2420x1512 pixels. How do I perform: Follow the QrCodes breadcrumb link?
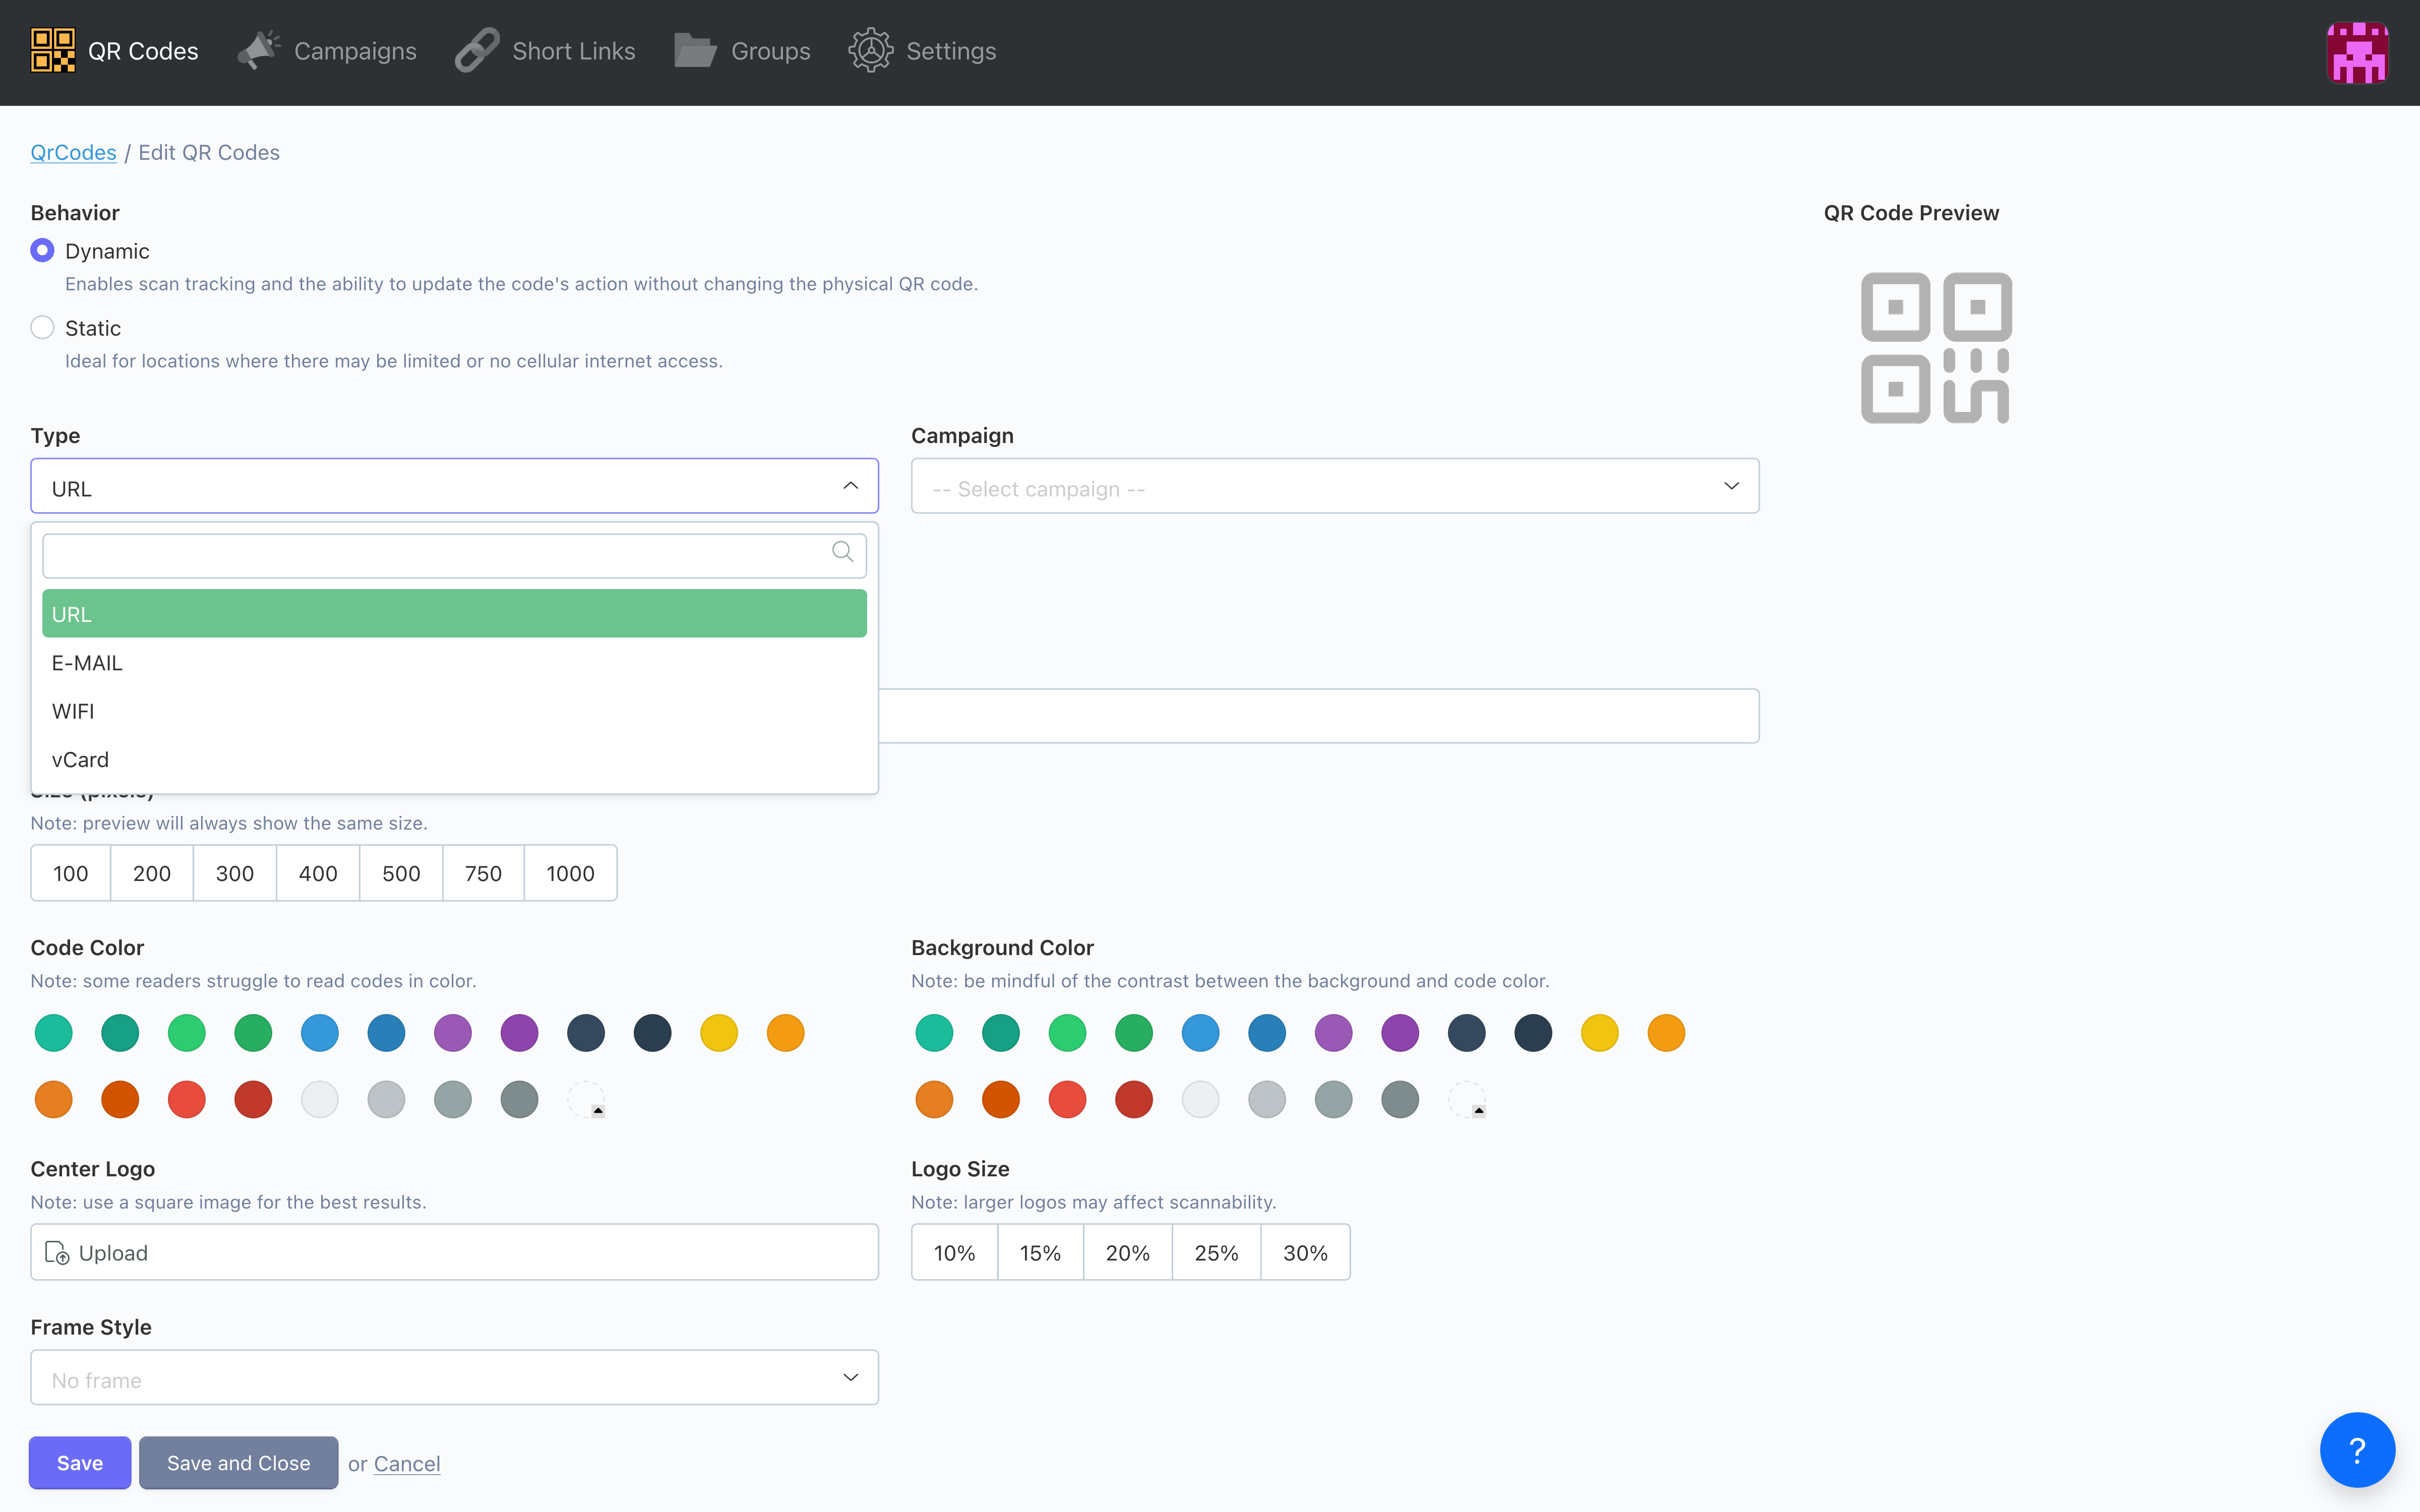pos(73,152)
